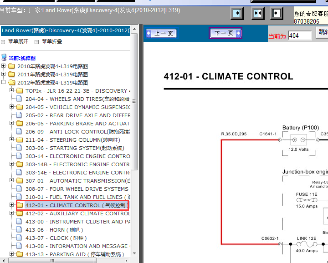Viewport: 328px width, 263px height.
Task: Expand all menus with 菜单展开
Action: (x=18, y=41)
